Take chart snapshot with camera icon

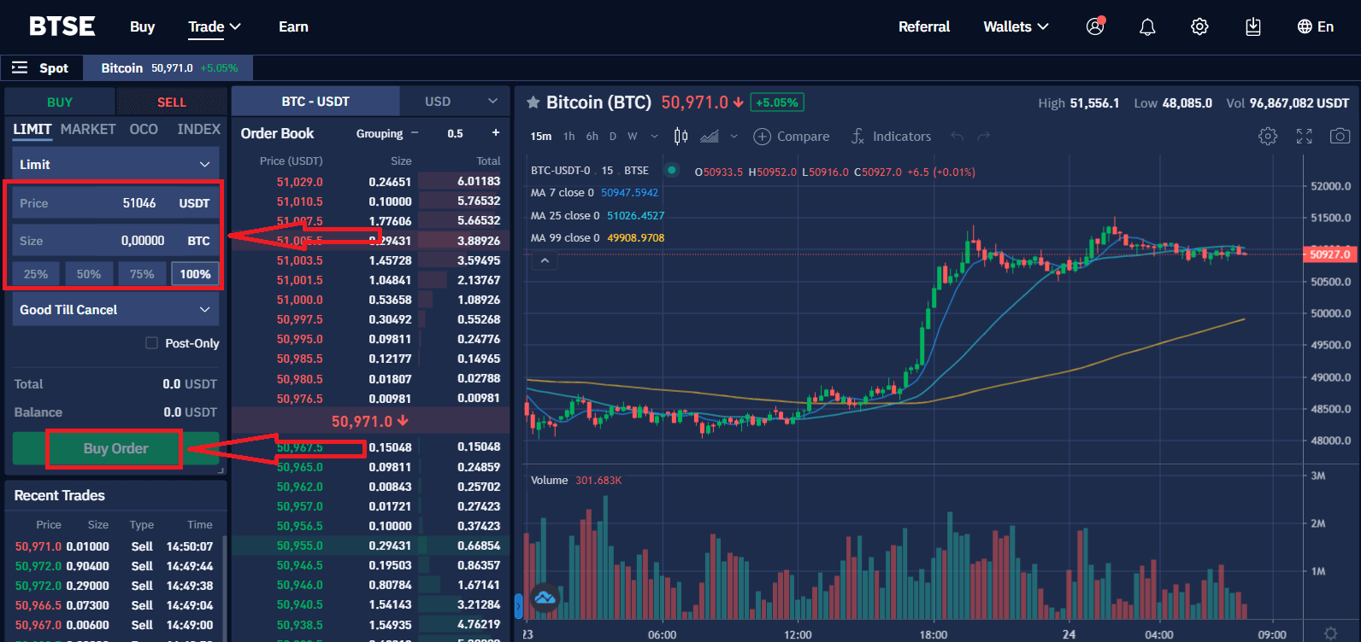pyautogui.click(x=1340, y=137)
